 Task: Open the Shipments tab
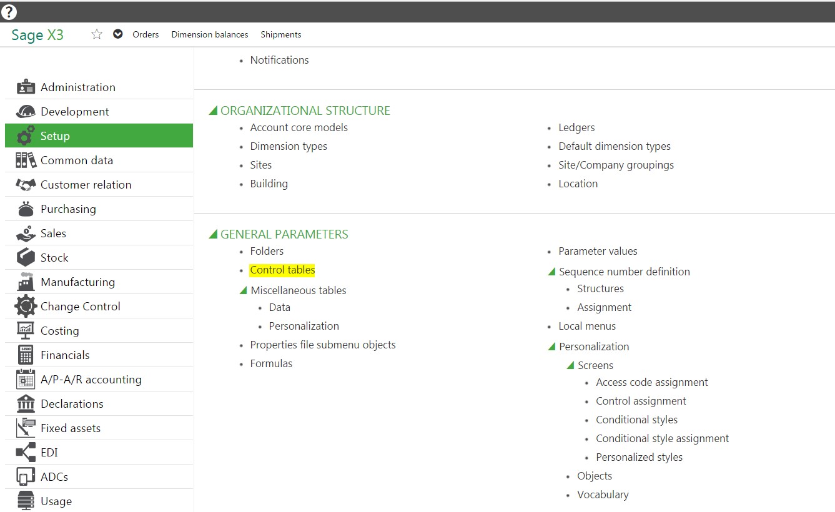coord(280,34)
